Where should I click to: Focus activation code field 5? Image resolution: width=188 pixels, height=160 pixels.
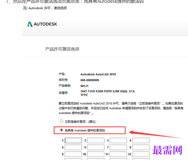click(x=73, y=147)
